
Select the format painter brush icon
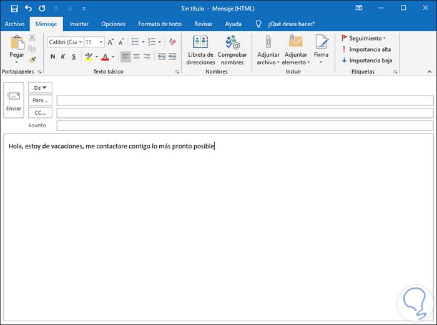(32, 61)
